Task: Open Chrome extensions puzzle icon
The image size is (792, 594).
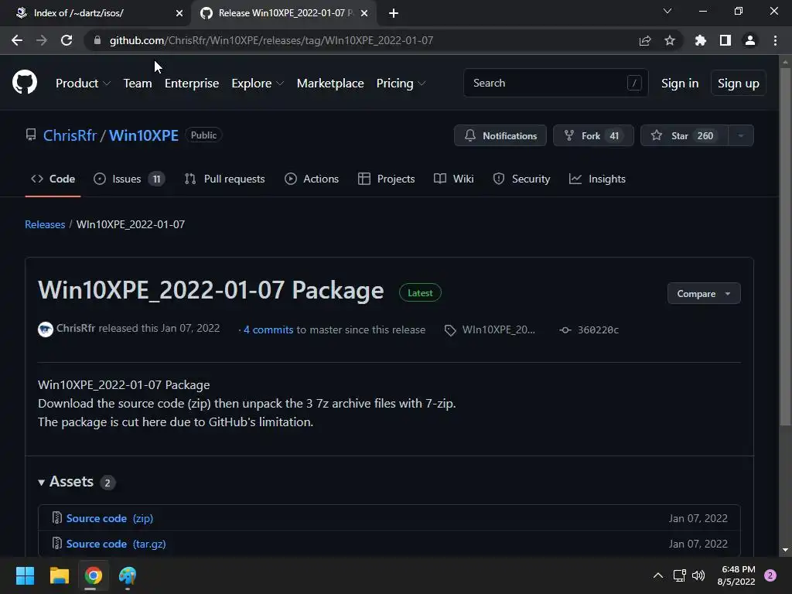Action: tap(701, 40)
